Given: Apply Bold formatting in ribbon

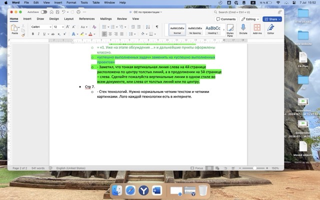Looking at the screenshot, I should 32,34.
